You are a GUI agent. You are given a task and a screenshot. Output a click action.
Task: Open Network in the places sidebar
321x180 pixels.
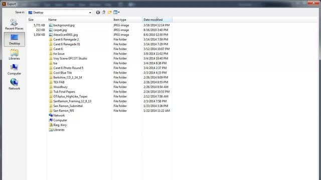click(14, 84)
